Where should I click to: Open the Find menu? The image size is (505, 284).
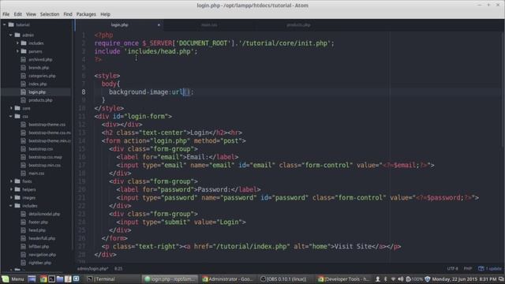point(68,14)
